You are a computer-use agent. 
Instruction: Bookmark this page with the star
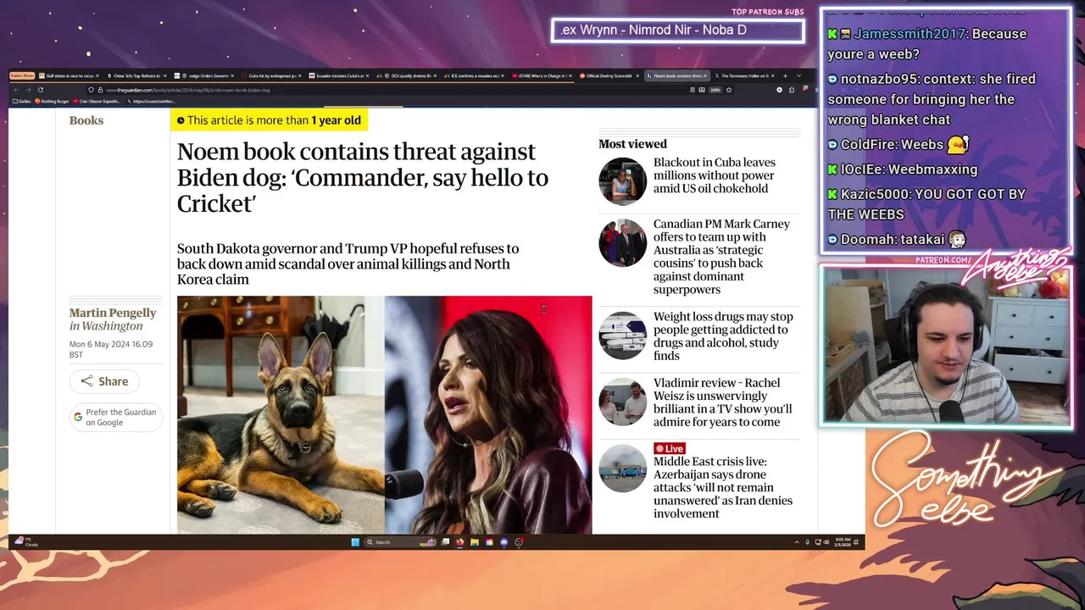click(729, 90)
